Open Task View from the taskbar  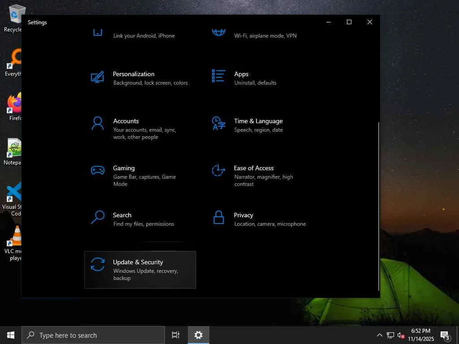tap(176, 335)
